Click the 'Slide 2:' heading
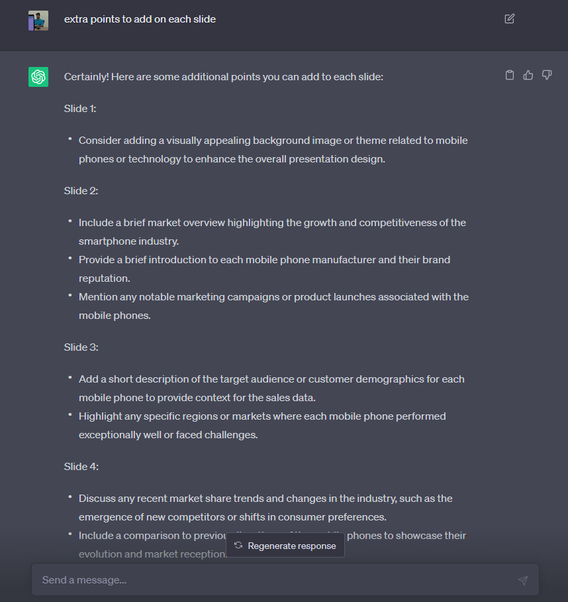568x602 pixels. (x=81, y=191)
